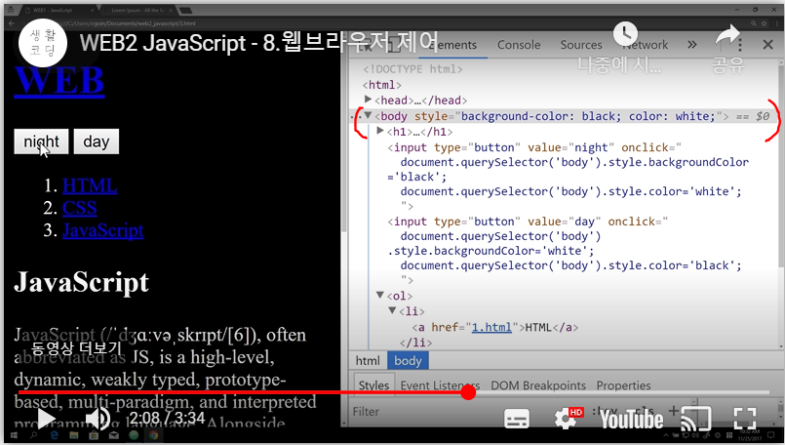Click the taskbar search magnifier
The image size is (785, 445).
coord(33,435)
